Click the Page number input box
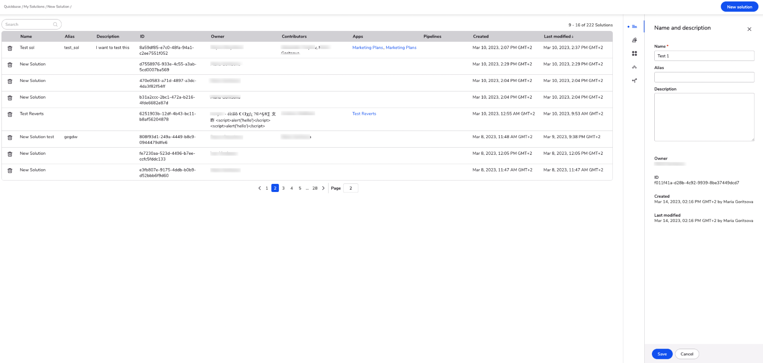 351,188
